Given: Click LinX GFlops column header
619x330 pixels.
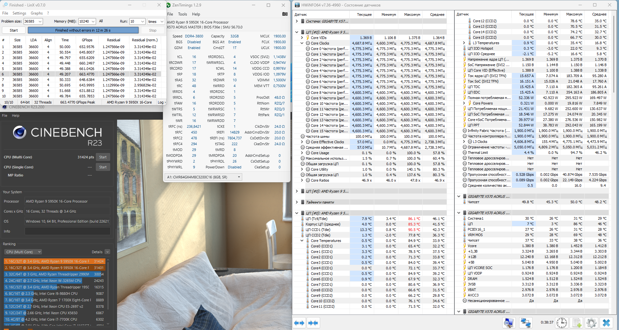Looking at the screenshot, I should coord(87,40).
